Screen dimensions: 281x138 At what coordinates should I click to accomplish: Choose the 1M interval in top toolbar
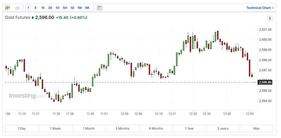[x=87, y=8]
